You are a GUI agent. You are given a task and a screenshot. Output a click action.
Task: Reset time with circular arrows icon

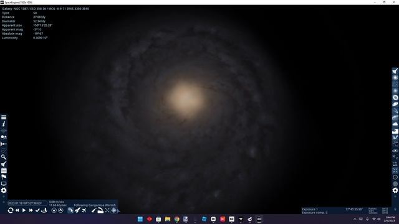pos(11,210)
